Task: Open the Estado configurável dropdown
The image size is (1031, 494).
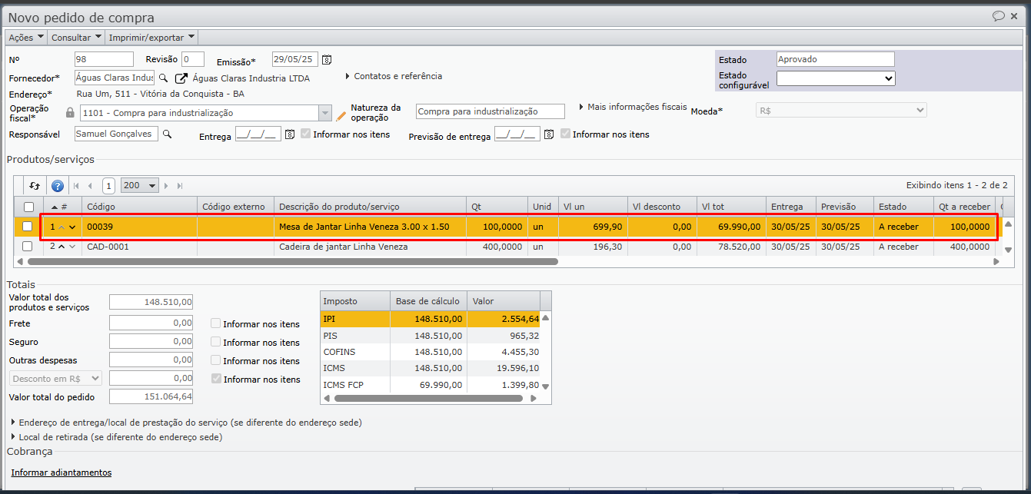Action: [x=835, y=78]
